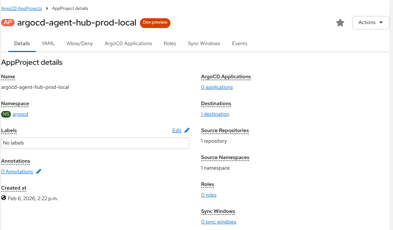Image resolution: width=393 pixels, height=230 pixels.
Task: Click the pencil icon beside Labels Edit
Action: point(187,130)
